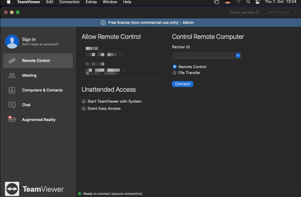
Task: Click the info icon in license banner
Action: click(x=103, y=23)
